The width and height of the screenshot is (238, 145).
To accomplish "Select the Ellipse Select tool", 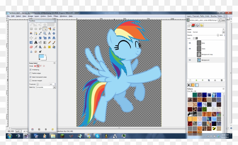I will (x=36, y=29).
